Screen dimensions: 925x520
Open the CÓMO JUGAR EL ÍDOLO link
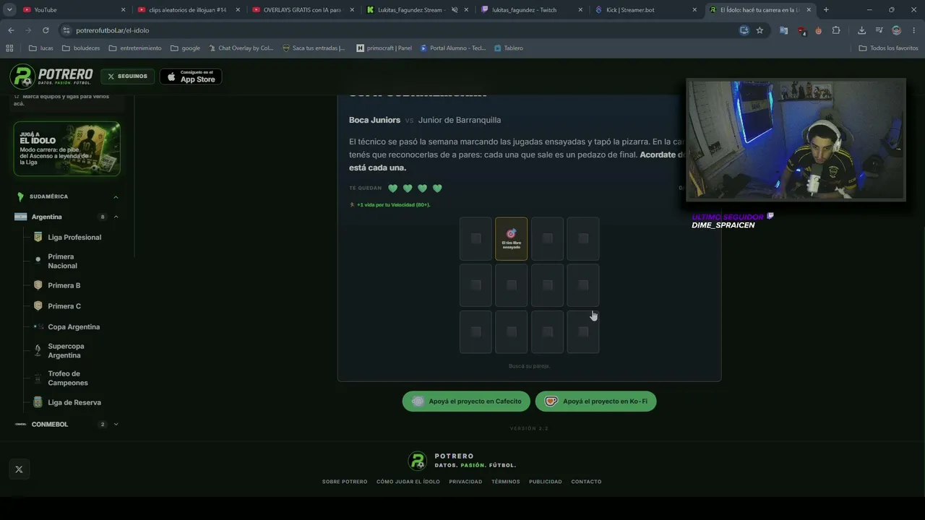(x=408, y=482)
